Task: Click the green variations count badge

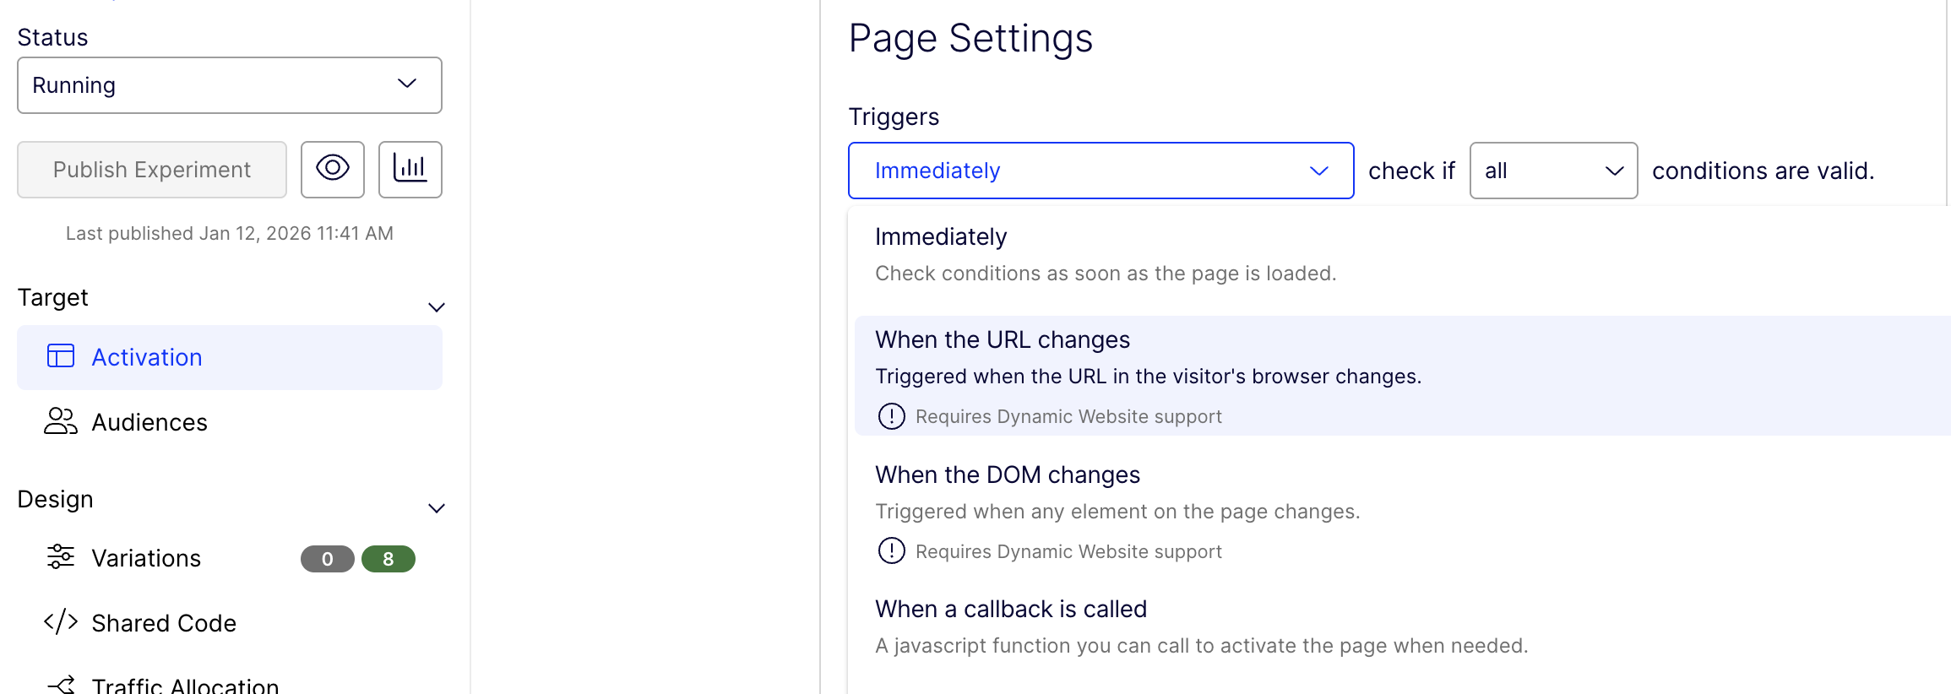Action: (389, 559)
